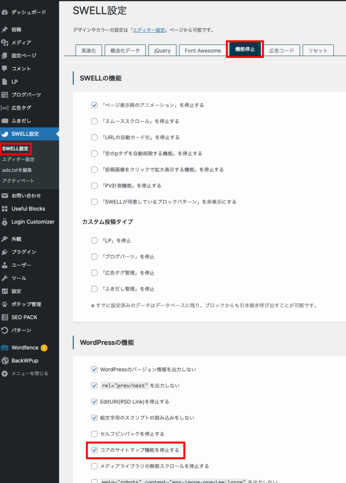Uncheck ページ表示時のアニメーション停止 checkbox
The height and width of the screenshot is (483, 346).
[94, 105]
